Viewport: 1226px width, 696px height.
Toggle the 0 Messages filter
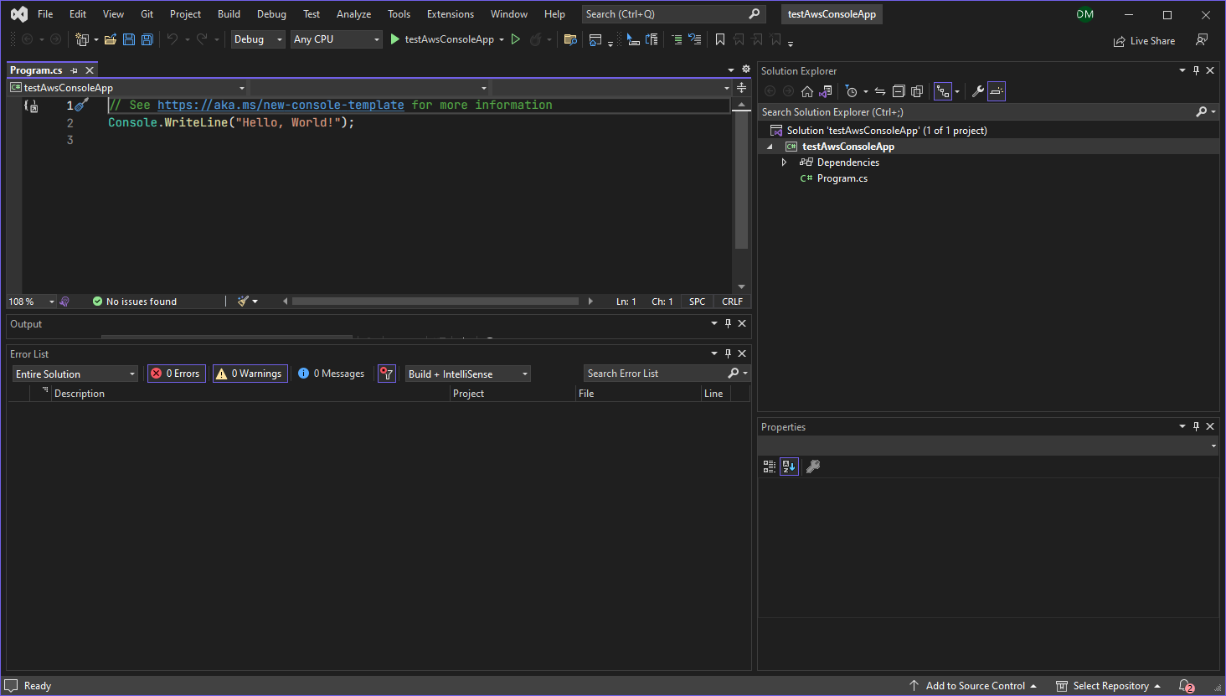pyautogui.click(x=332, y=374)
